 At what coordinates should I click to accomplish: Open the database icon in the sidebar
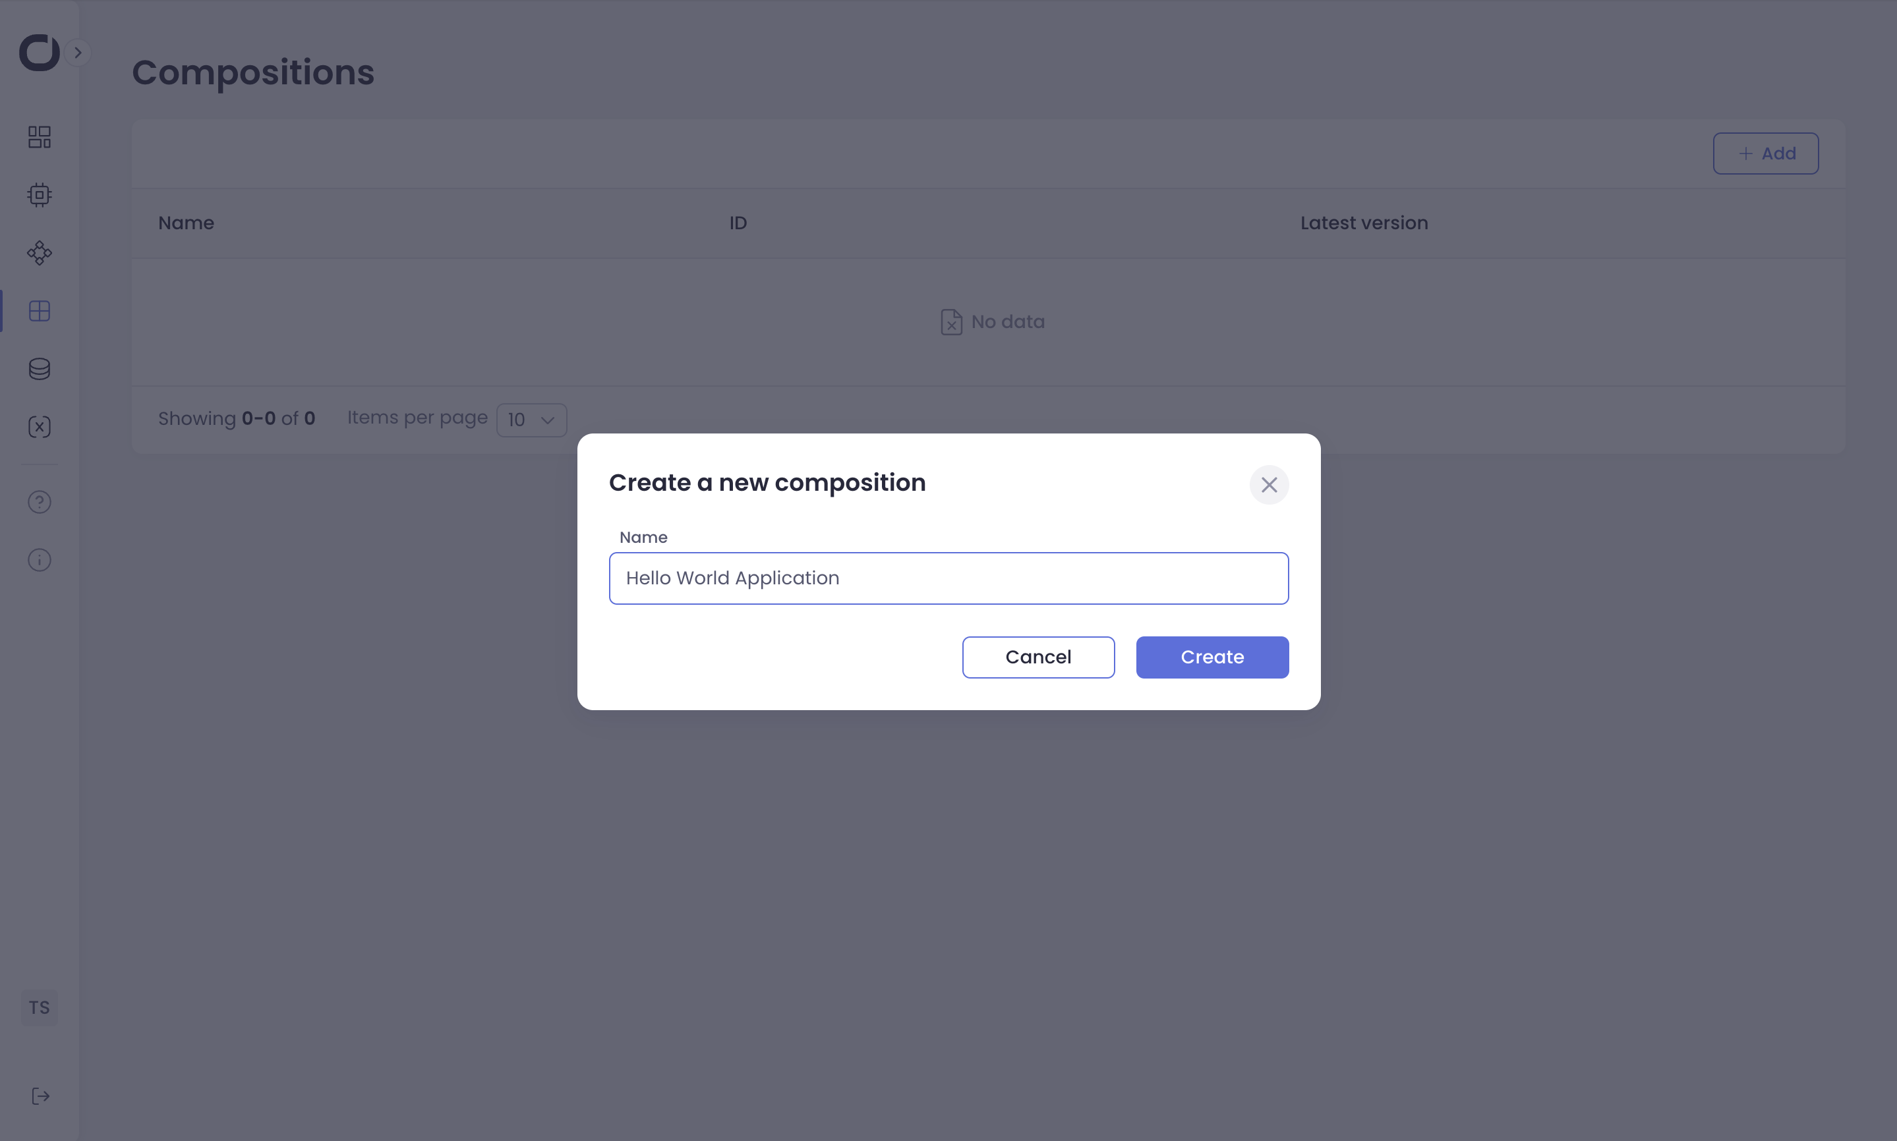pos(38,368)
